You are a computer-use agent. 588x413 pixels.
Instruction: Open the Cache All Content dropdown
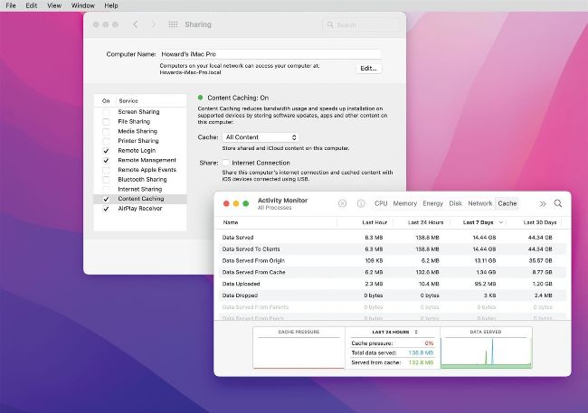(x=261, y=136)
